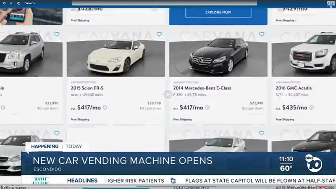Click $0 cash down on the Mercedes card
The height and width of the screenshot is (189, 336).
point(253,108)
